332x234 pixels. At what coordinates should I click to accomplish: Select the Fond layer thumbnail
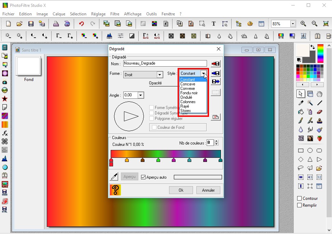tap(29, 66)
